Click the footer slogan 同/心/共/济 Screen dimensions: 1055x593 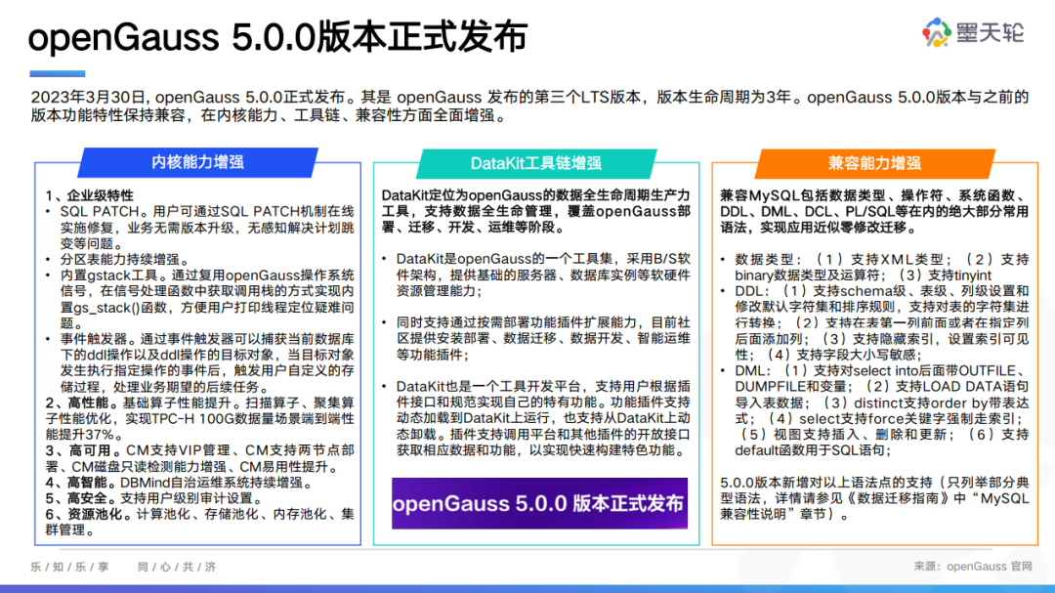pyautogui.click(x=177, y=567)
